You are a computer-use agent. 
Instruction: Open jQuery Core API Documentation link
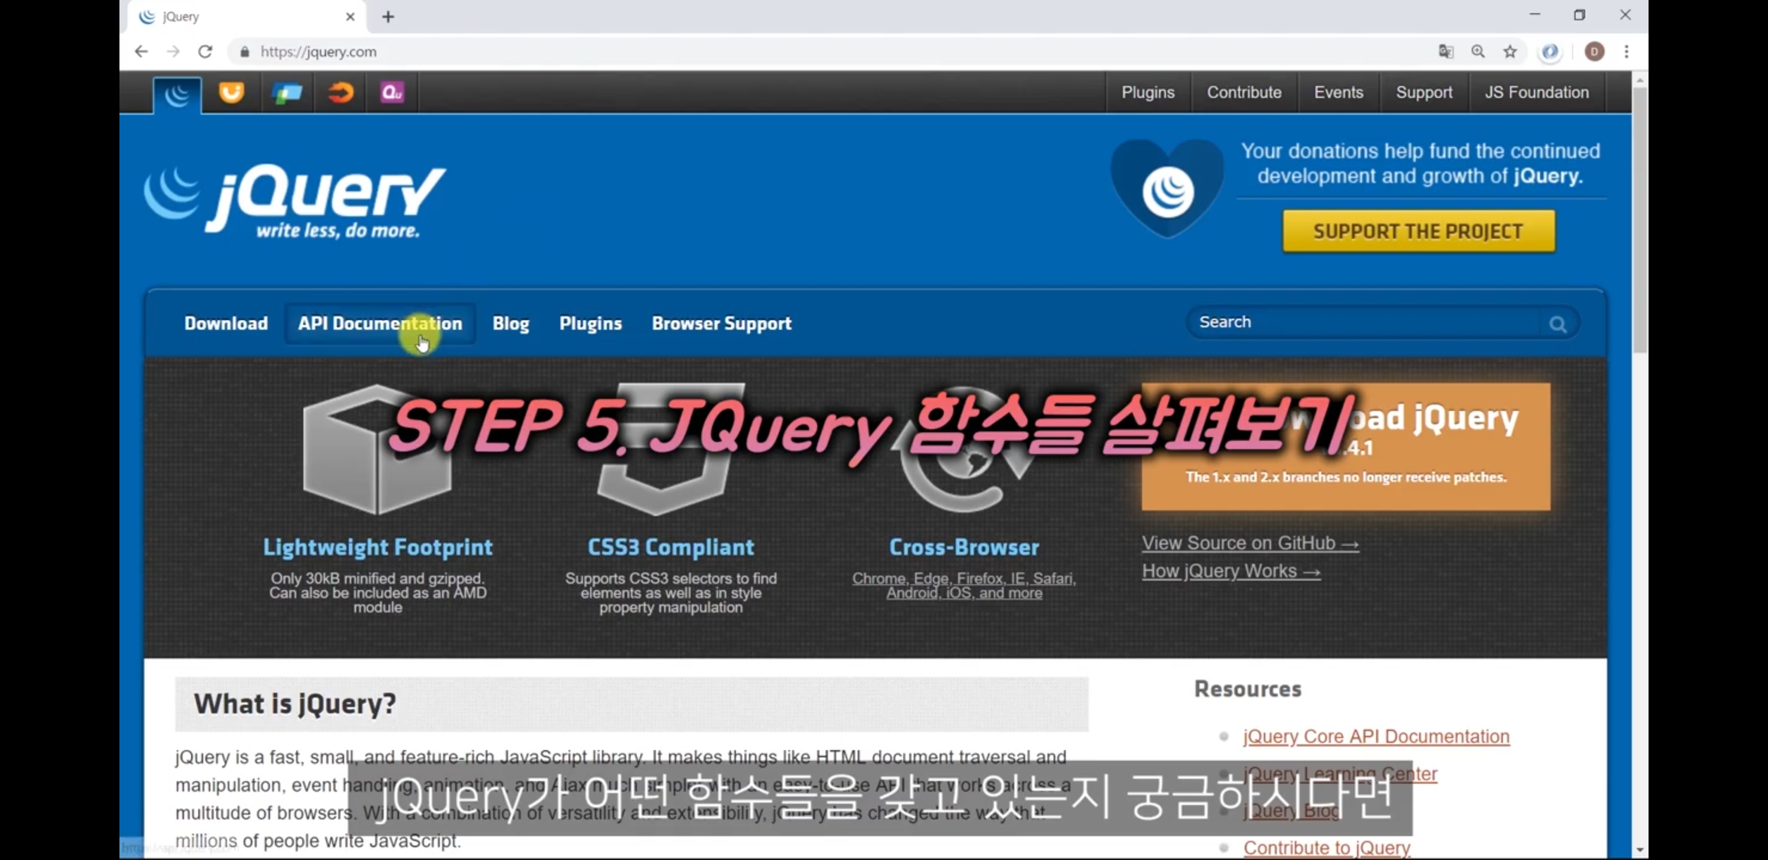point(1376,736)
